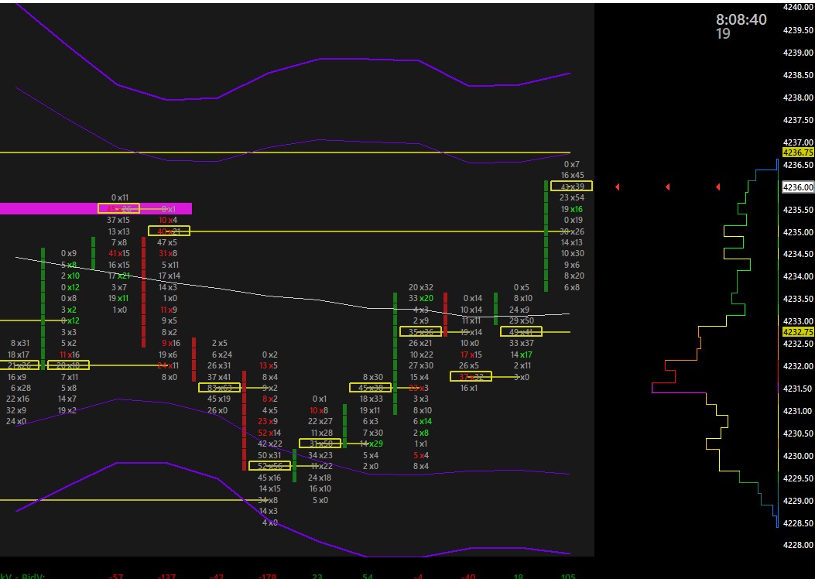This screenshot has width=815, height=579.
Task: Click the 23x54 bid-ask value
Action: (x=572, y=197)
